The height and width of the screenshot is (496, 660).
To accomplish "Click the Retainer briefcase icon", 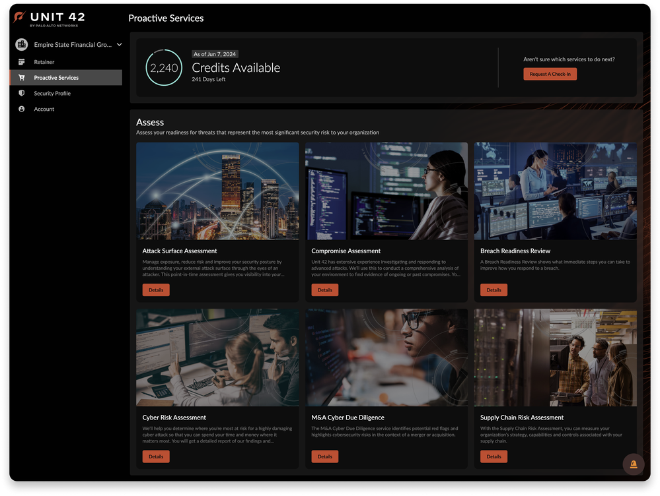I will point(22,62).
